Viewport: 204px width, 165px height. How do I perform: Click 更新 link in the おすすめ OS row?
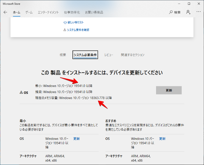click(x=163, y=139)
